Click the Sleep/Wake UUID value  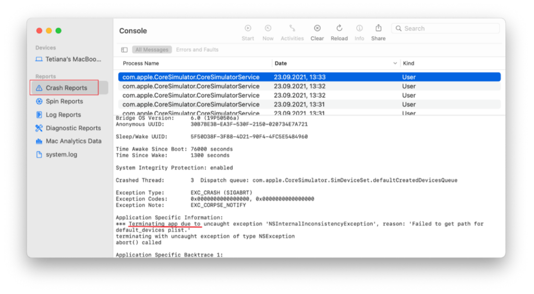tap(249, 137)
